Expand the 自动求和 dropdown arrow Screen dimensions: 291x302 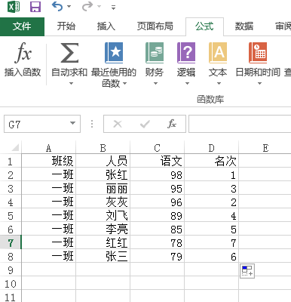pos(71,83)
